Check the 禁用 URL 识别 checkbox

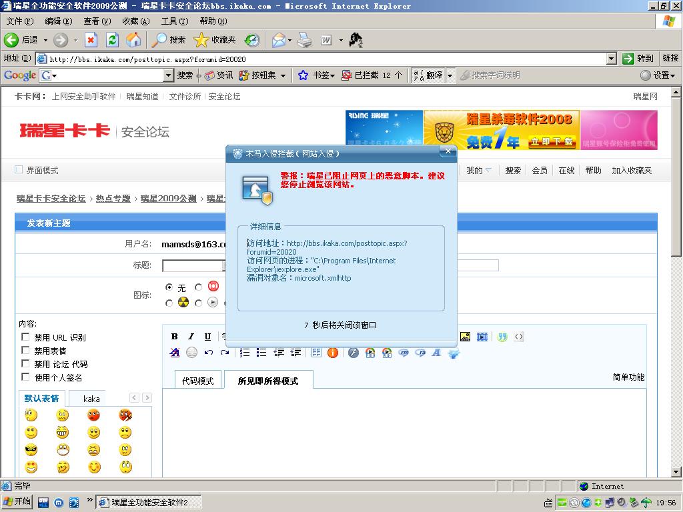click(x=25, y=337)
